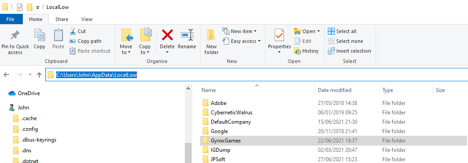Click the Pin to Quick access icon

(15, 35)
